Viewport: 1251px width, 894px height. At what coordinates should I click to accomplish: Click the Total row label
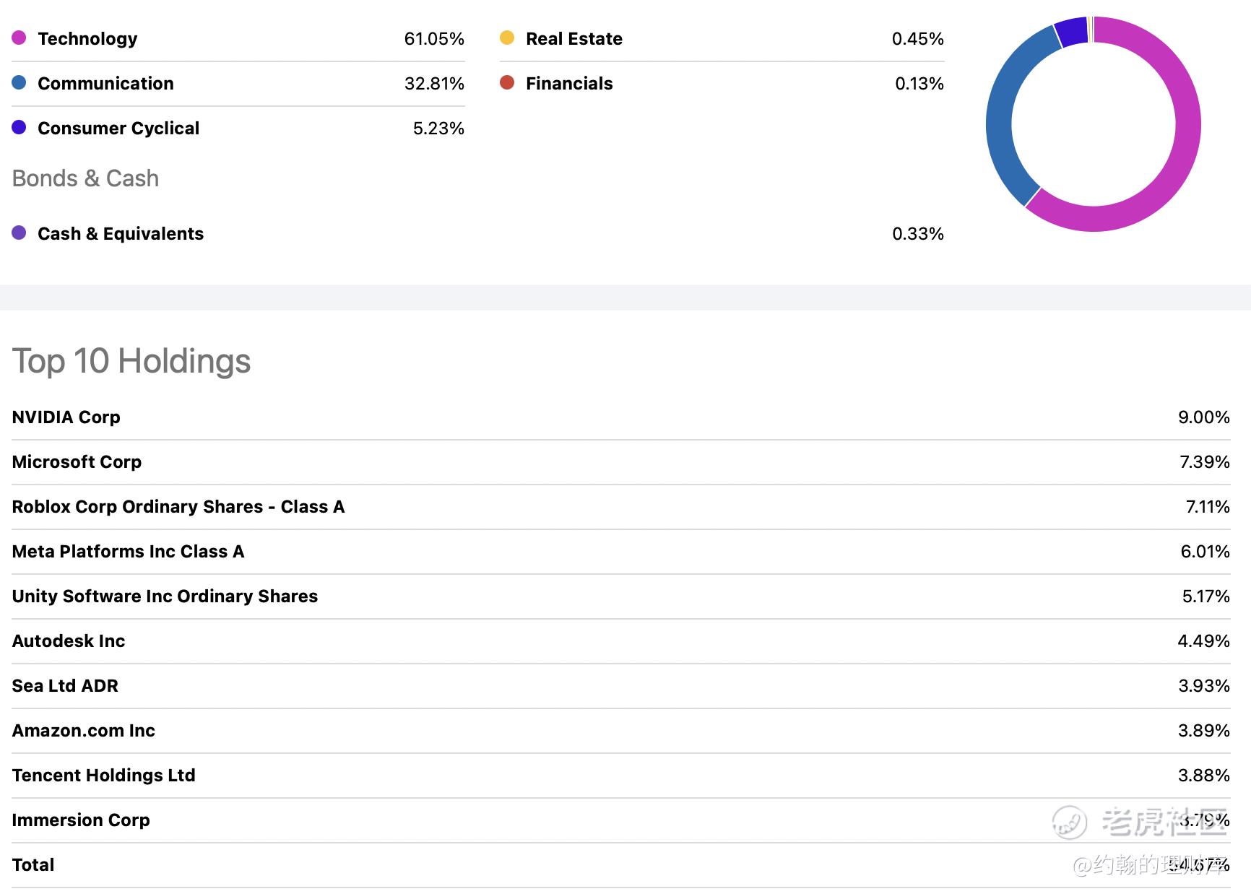pyautogui.click(x=33, y=864)
